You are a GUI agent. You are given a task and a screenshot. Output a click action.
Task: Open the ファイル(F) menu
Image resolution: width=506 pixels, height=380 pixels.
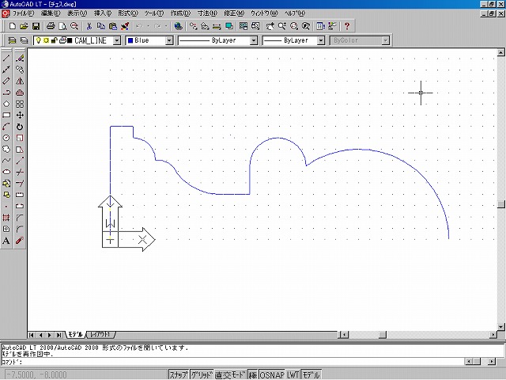click(x=23, y=13)
